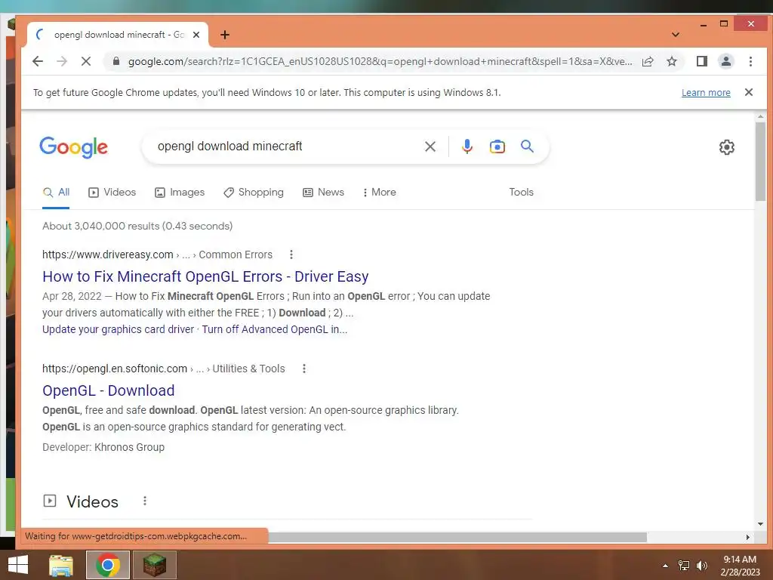The image size is (773, 580).
Task: Search by image with the camera icon
Action: [x=497, y=147]
